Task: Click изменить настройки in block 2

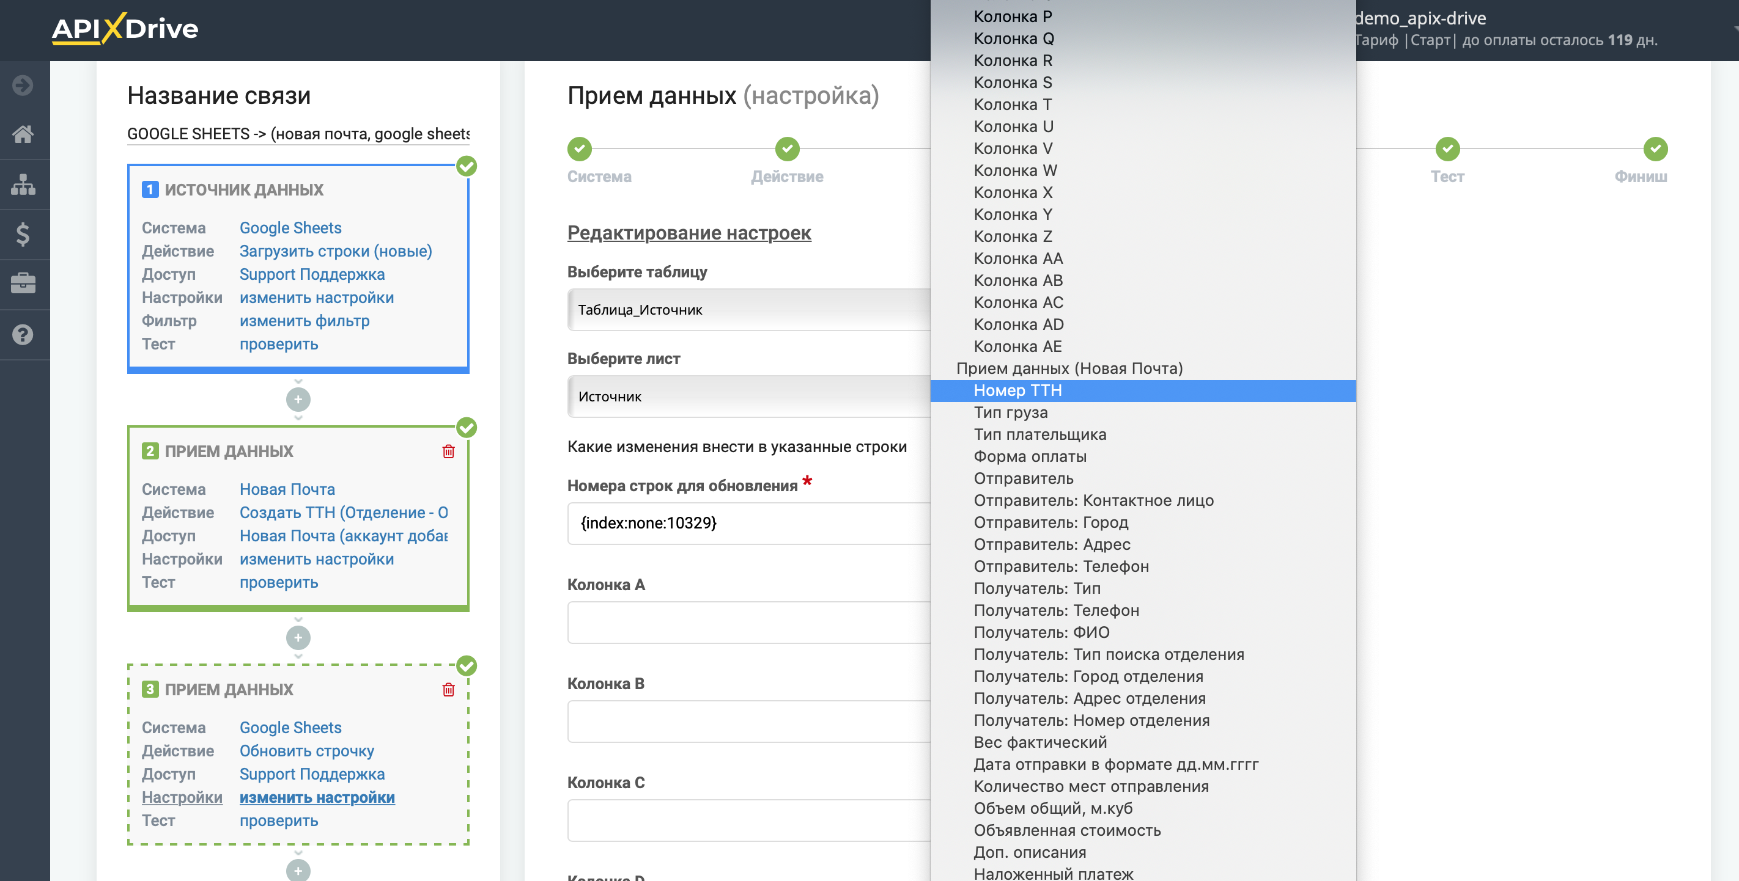Action: tap(317, 559)
